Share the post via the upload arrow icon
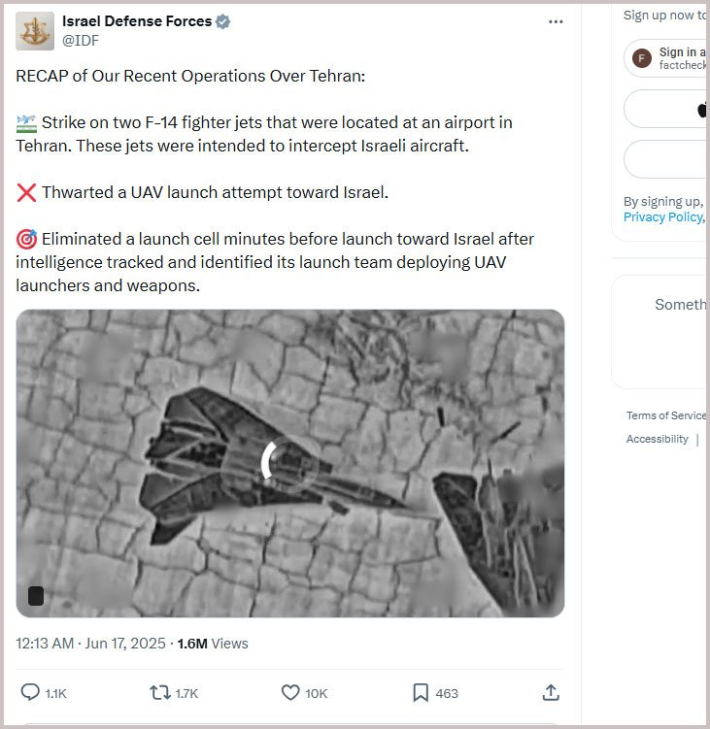710x729 pixels. point(551,692)
